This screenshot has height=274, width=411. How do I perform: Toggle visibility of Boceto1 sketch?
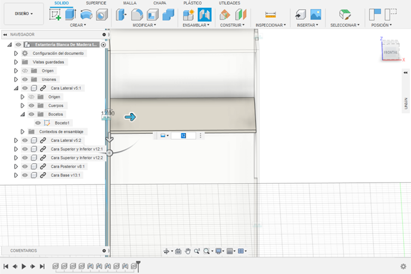[x=38, y=123]
